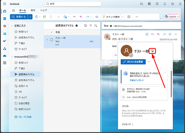185x133 pixels.
Task: Open People in left app rail
Action: (x=5, y=34)
